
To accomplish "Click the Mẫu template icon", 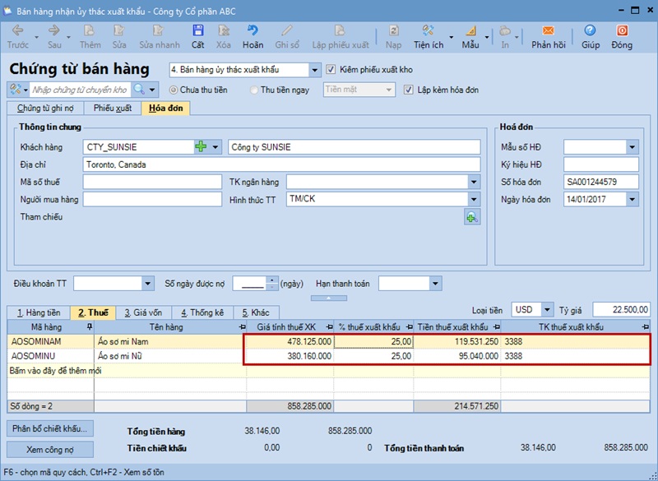I will (x=470, y=35).
